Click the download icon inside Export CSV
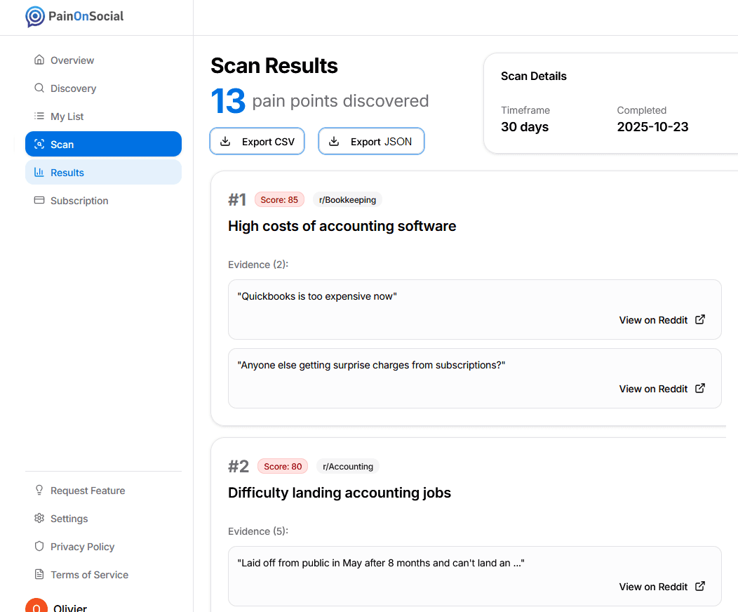Screen dimensions: 738x612 pyautogui.click(x=224, y=141)
